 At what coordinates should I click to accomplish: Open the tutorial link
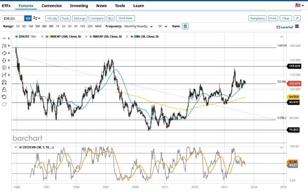pyautogui.click(x=285, y=27)
